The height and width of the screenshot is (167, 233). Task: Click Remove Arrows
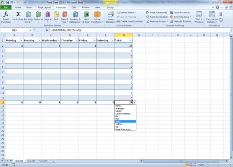click(157, 22)
